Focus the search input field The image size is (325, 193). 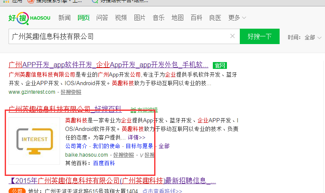tap(124, 36)
